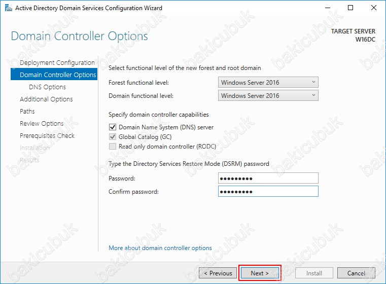Open Review Options in the sidebar
Screen dimensions: 386x284
(42, 123)
